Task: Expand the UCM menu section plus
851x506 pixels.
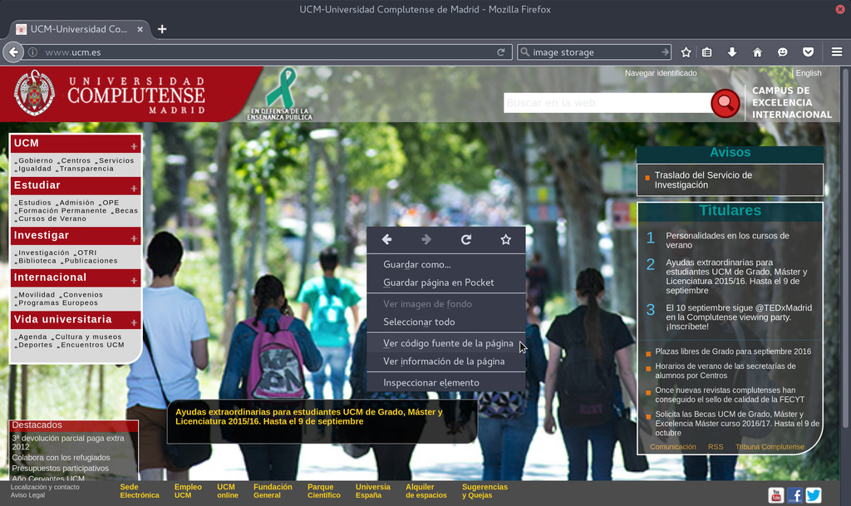Action: point(134,146)
